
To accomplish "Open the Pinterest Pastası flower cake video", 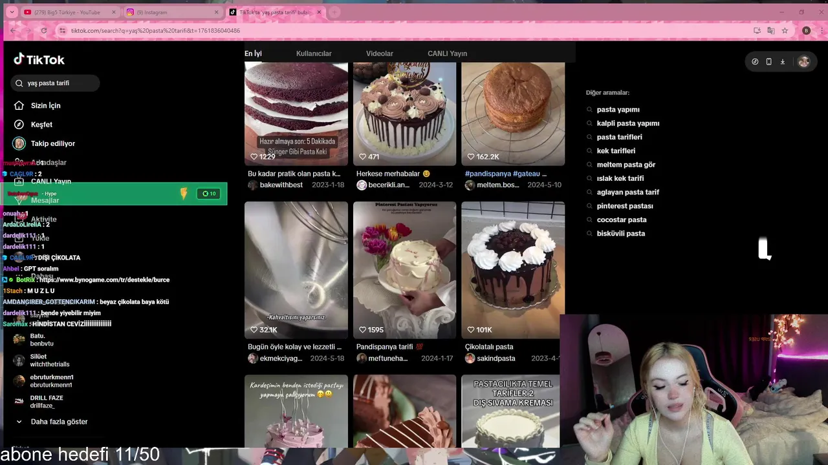I will 405,270.
